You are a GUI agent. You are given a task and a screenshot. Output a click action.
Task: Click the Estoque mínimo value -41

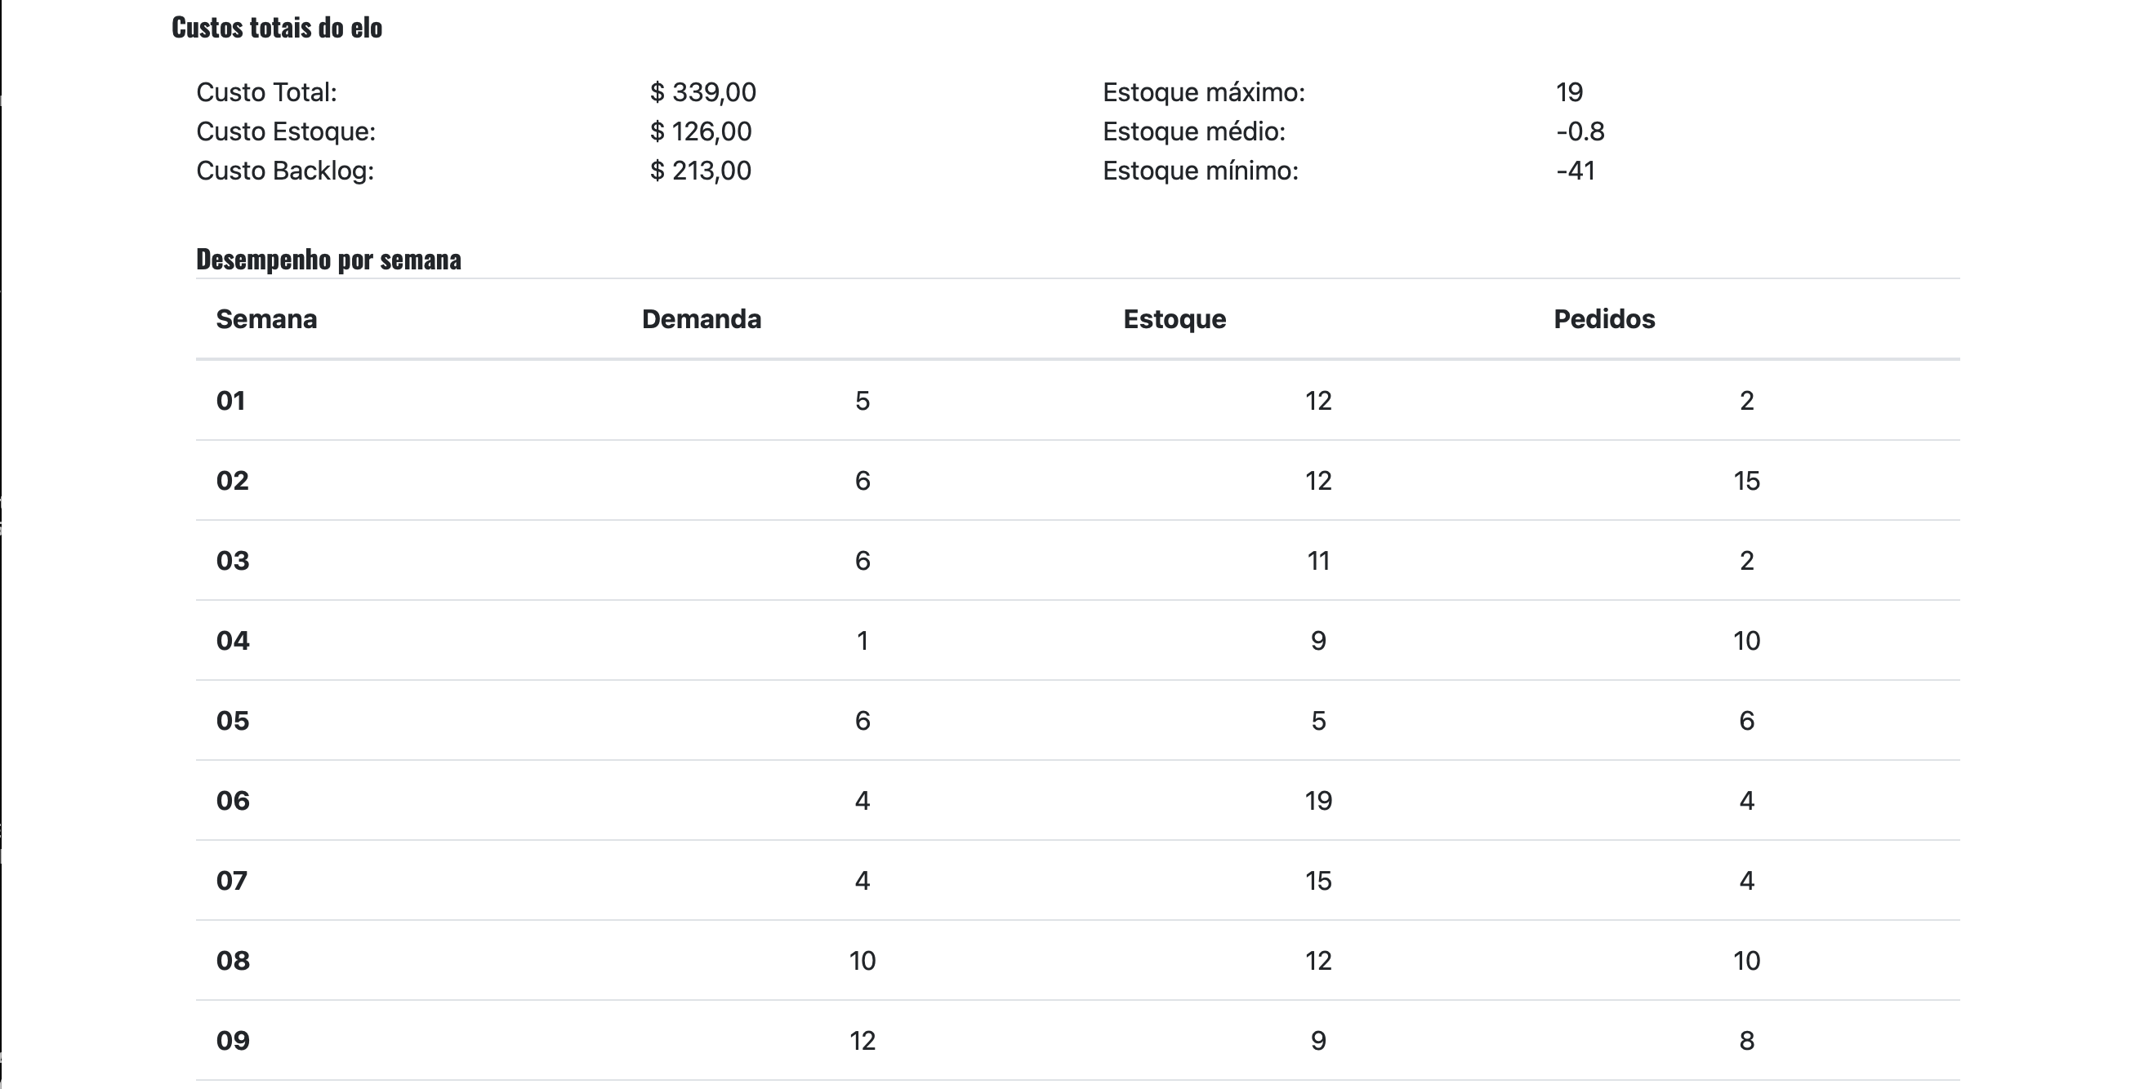pyautogui.click(x=1576, y=171)
